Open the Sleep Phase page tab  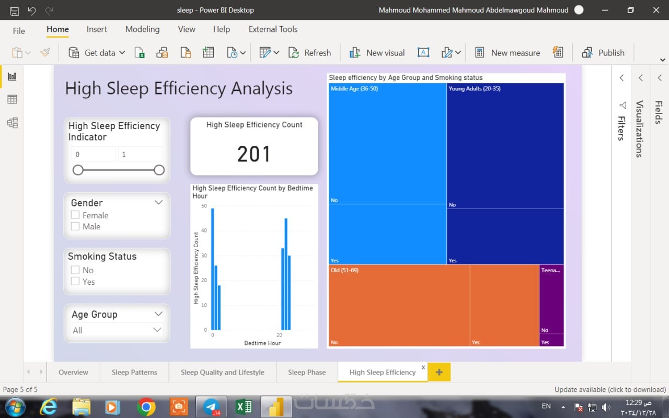click(x=307, y=372)
